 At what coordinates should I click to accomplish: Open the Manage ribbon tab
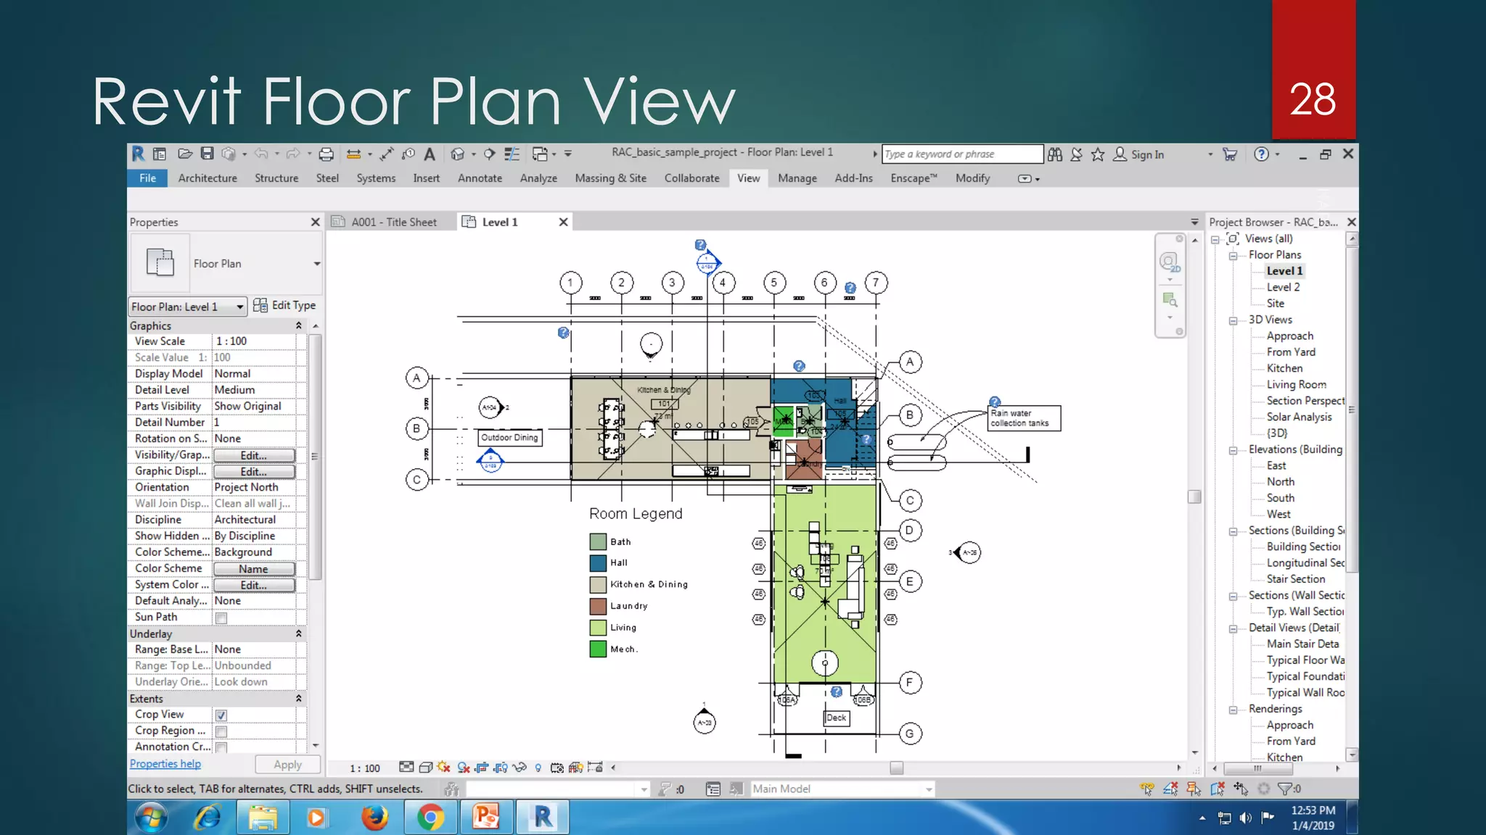(797, 178)
